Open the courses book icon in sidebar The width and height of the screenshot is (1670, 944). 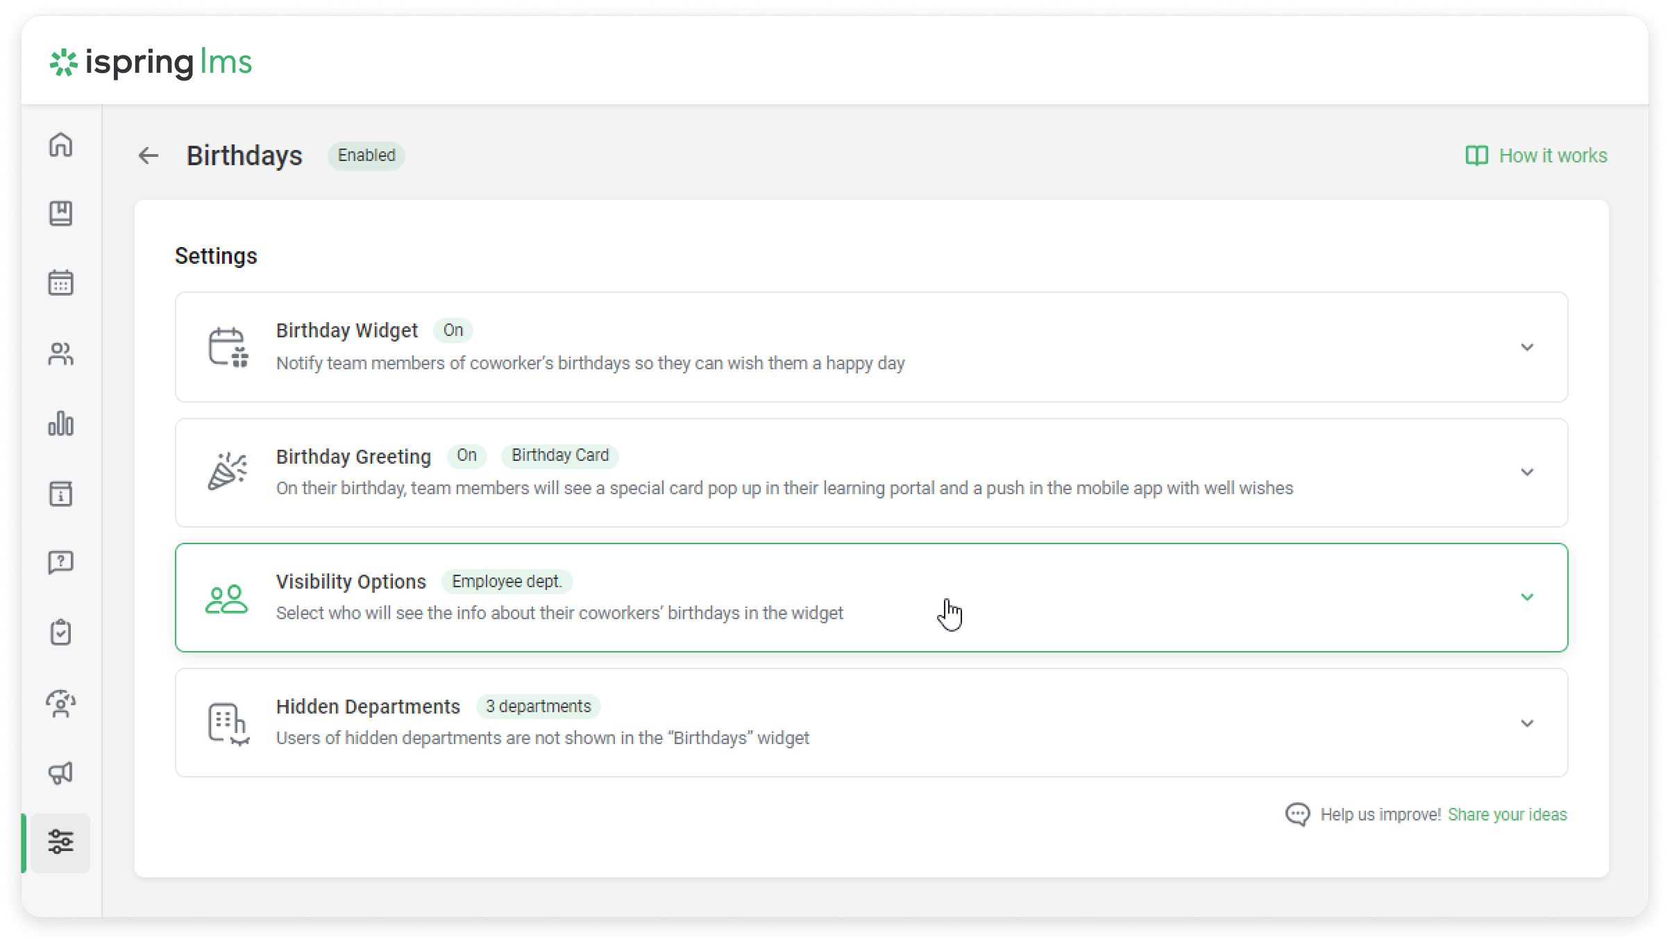pos(61,213)
